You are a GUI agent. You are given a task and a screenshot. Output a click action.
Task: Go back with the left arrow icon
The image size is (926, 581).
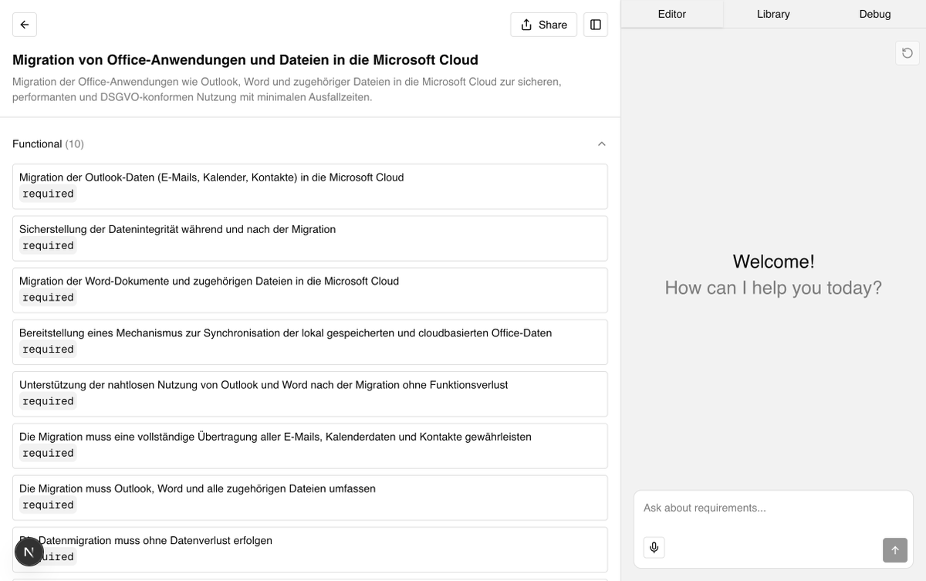(25, 25)
